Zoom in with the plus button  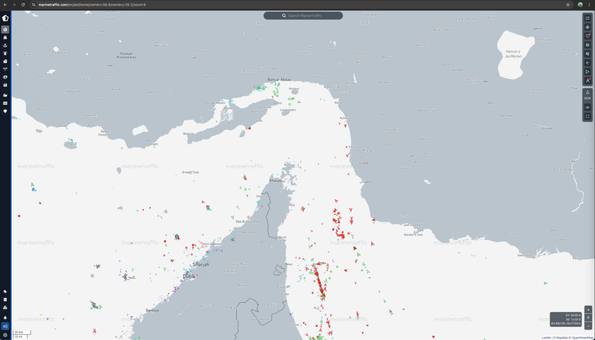coord(588,309)
